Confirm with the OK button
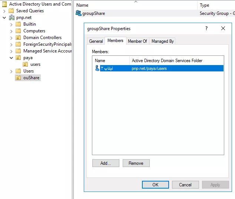Screen dimensions: 235x199 (155, 185)
